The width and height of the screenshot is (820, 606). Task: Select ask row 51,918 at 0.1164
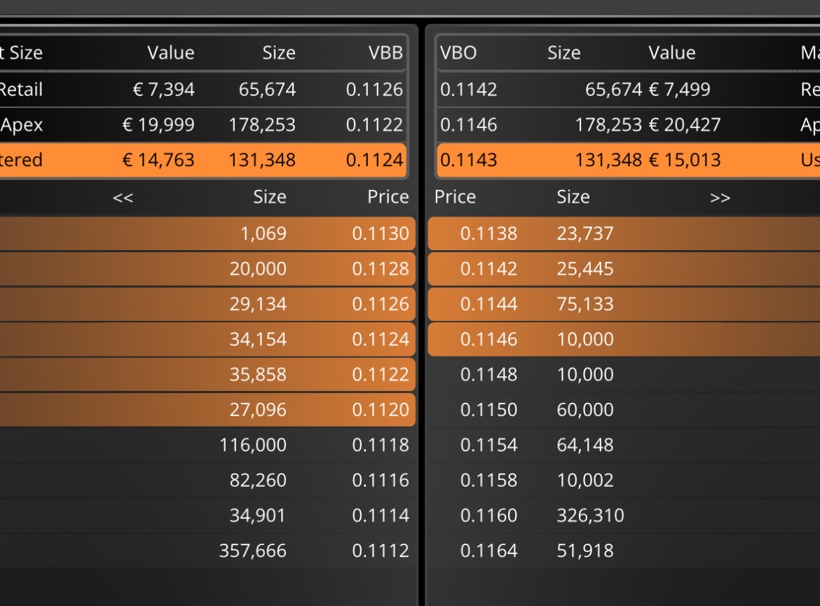624,551
